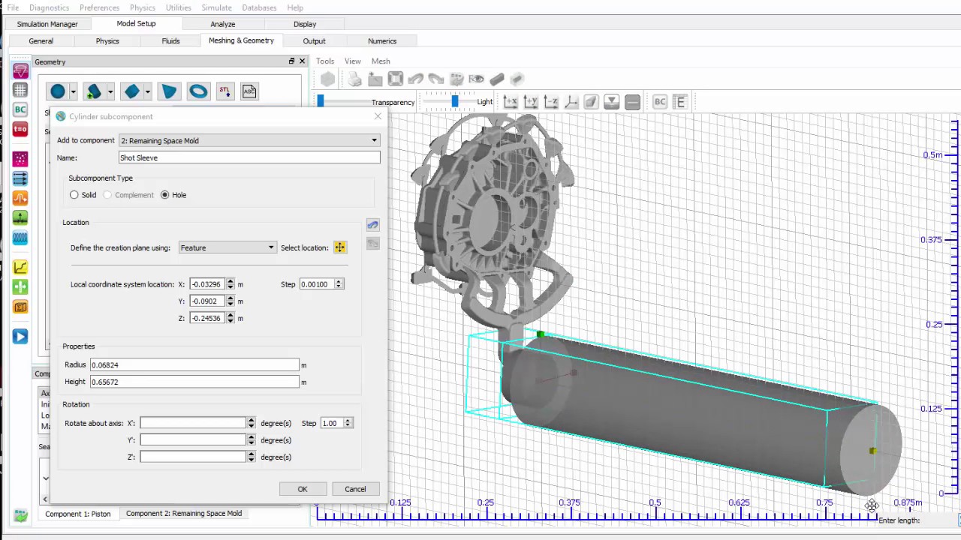This screenshot has height=540, width=961.
Task: Click the rotate about Y' input field
Action: pos(193,440)
